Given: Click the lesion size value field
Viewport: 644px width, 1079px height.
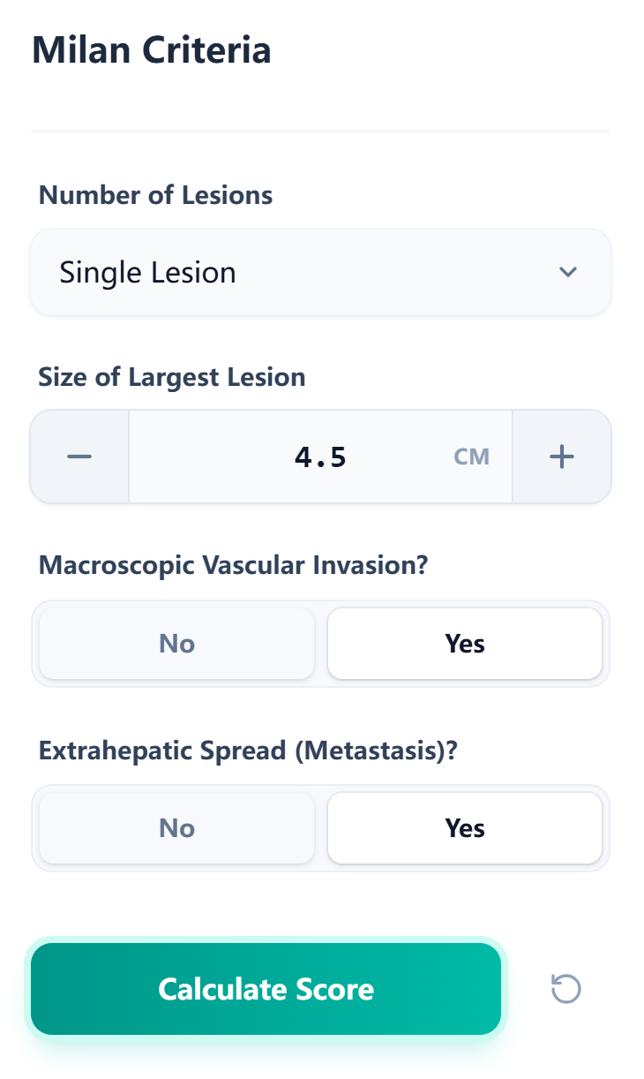Looking at the screenshot, I should click(x=320, y=456).
